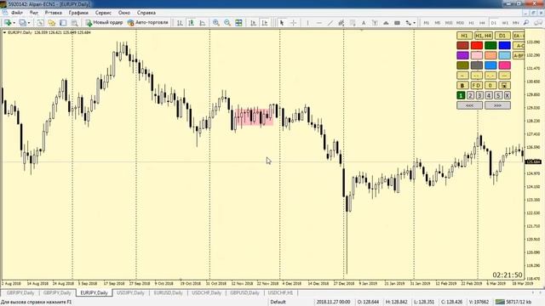The height and width of the screenshot is (306, 545).
Task: Draw a vertical line tool
Action: (x=307, y=23)
